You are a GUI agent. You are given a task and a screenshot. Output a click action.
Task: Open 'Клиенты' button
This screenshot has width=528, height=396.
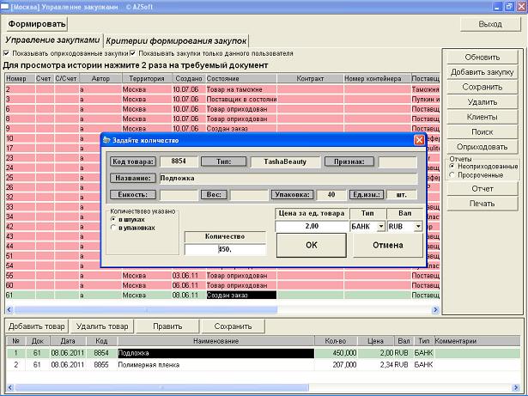[x=482, y=117]
